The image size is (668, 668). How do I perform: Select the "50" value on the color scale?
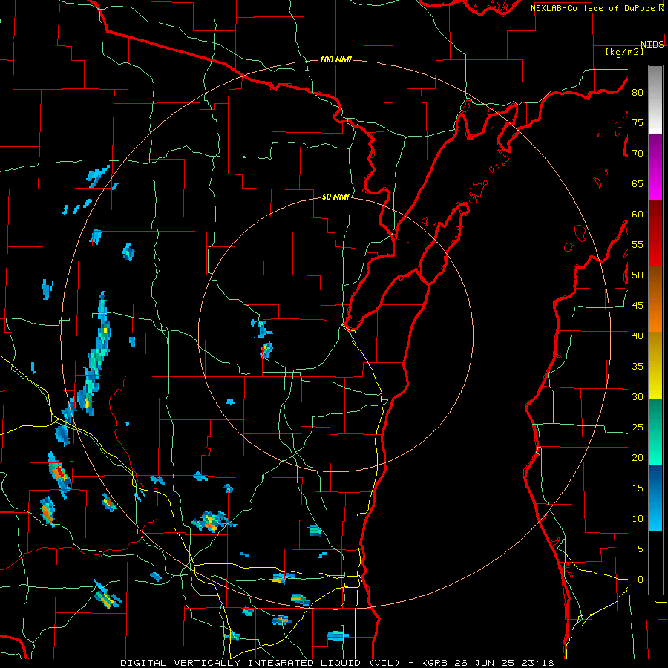[x=638, y=275]
